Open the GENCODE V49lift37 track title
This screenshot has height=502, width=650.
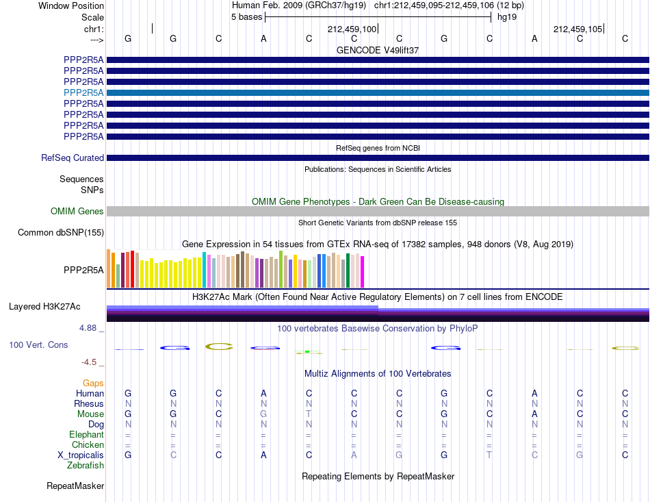pyautogui.click(x=378, y=50)
